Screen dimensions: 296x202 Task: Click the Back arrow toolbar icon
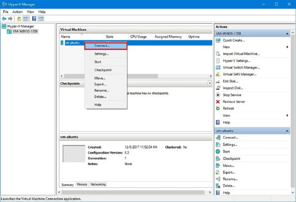(4, 18)
